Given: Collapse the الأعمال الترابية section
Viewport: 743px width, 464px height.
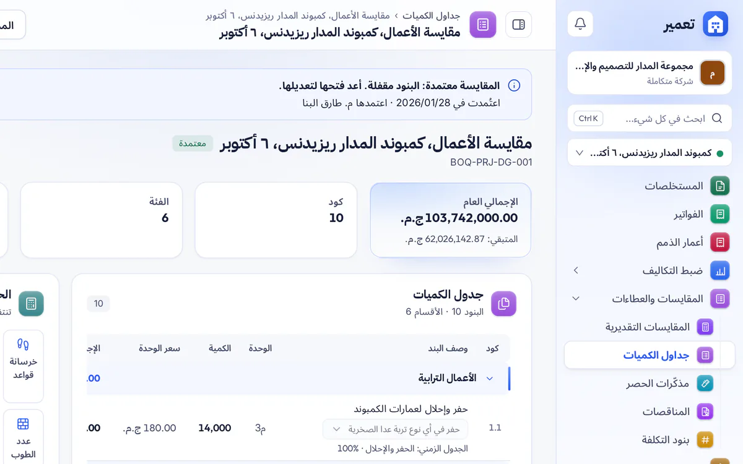Looking at the screenshot, I should click(x=490, y=378).
